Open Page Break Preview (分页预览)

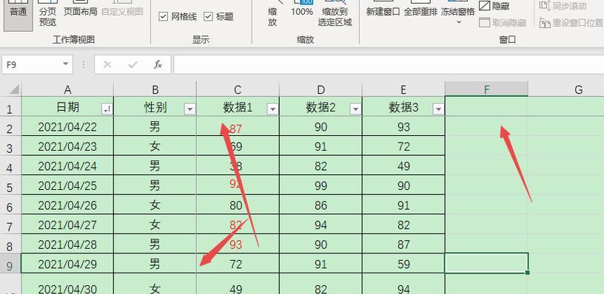[x=47, y=13]
